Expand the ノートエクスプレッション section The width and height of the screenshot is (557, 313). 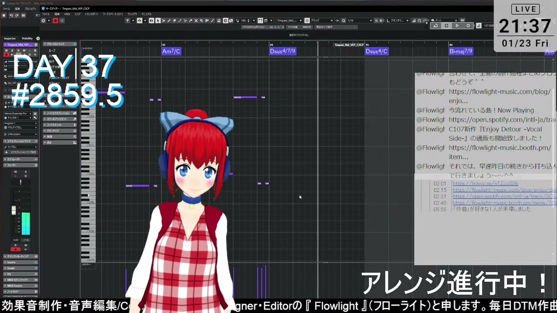click(60, 113)
